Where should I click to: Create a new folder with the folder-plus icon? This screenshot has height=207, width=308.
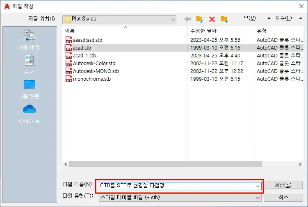[224, 19]
